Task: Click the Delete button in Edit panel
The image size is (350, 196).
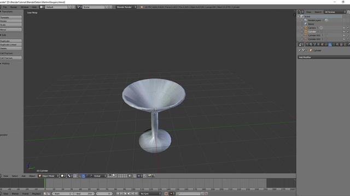Action: point(11,48)
